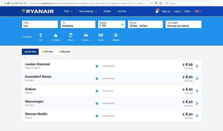223x131 pixels.
Task: Bookmark page with the star icon
Action: [160, 3]
